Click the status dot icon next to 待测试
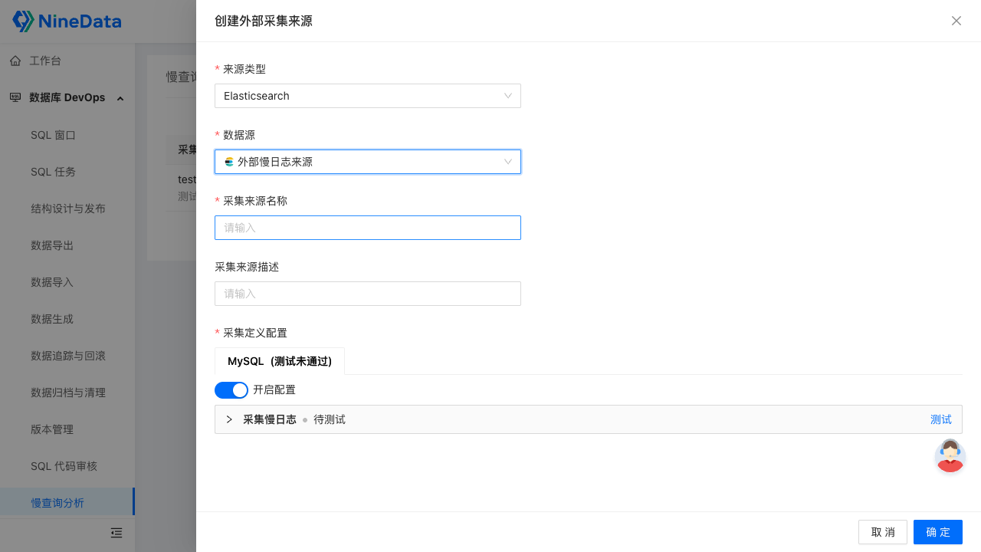This screenshot has width=981, height=552. pos(306,419)
